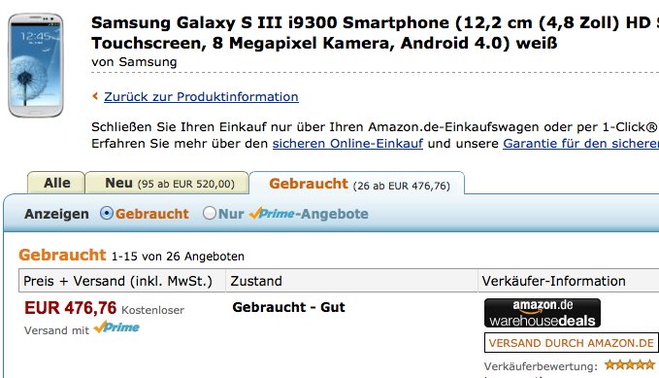659x378 pixels.
Task: Click the Prime logo in the filter bar
Action: point(272,214)
